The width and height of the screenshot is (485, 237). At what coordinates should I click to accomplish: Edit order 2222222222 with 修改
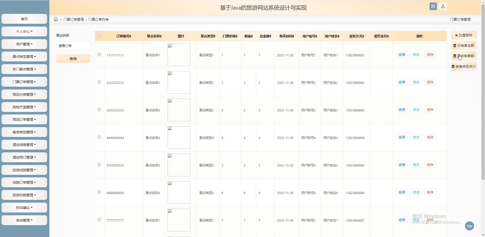[x=416, y=82]
